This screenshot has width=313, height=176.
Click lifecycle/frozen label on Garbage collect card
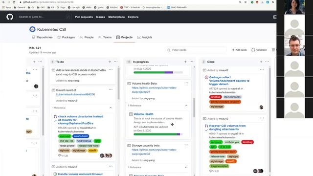point(232,97)
